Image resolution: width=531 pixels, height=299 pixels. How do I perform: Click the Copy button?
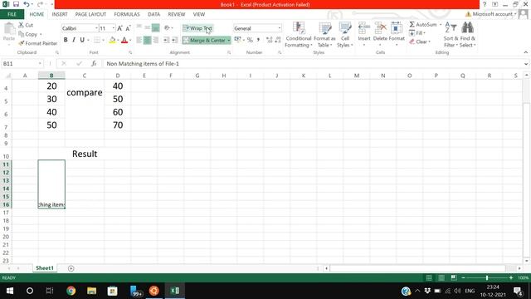(x=28, y=34)
